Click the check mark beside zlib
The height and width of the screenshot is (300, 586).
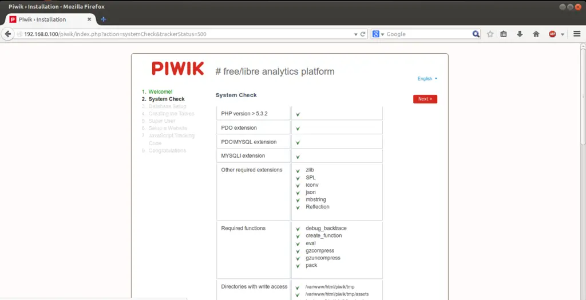coord(298,171)
